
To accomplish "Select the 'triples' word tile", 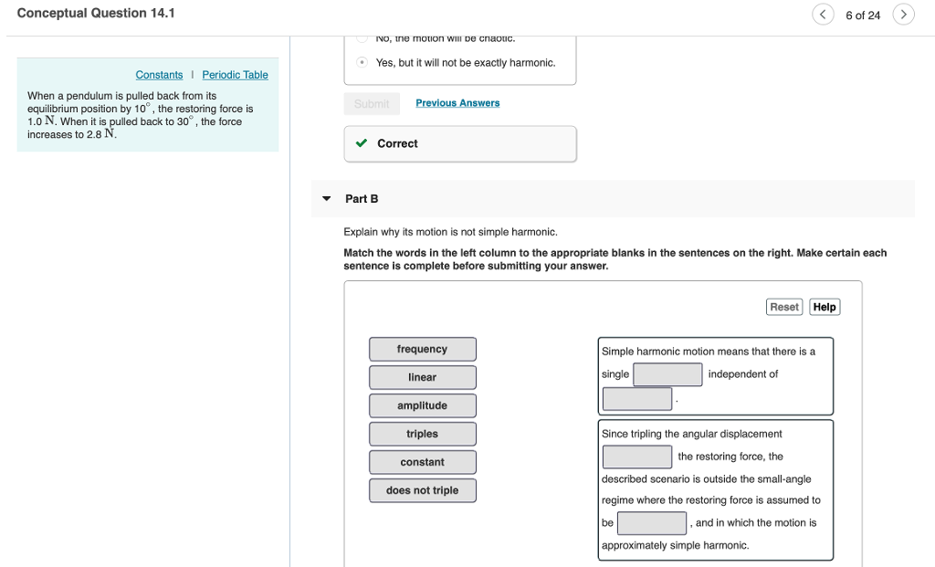I will point(422,434).
